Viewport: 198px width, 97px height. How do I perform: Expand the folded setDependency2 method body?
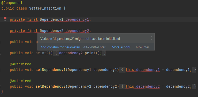click(x=122, y=86)
